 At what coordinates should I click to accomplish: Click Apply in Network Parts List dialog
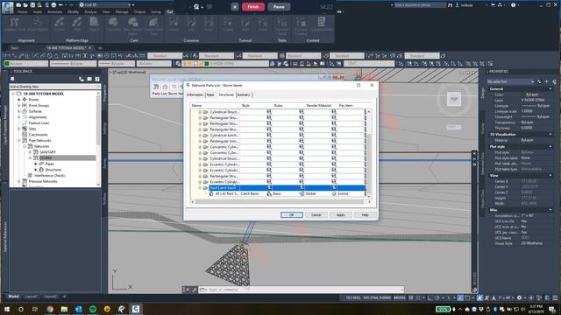[x=340, y=214]
